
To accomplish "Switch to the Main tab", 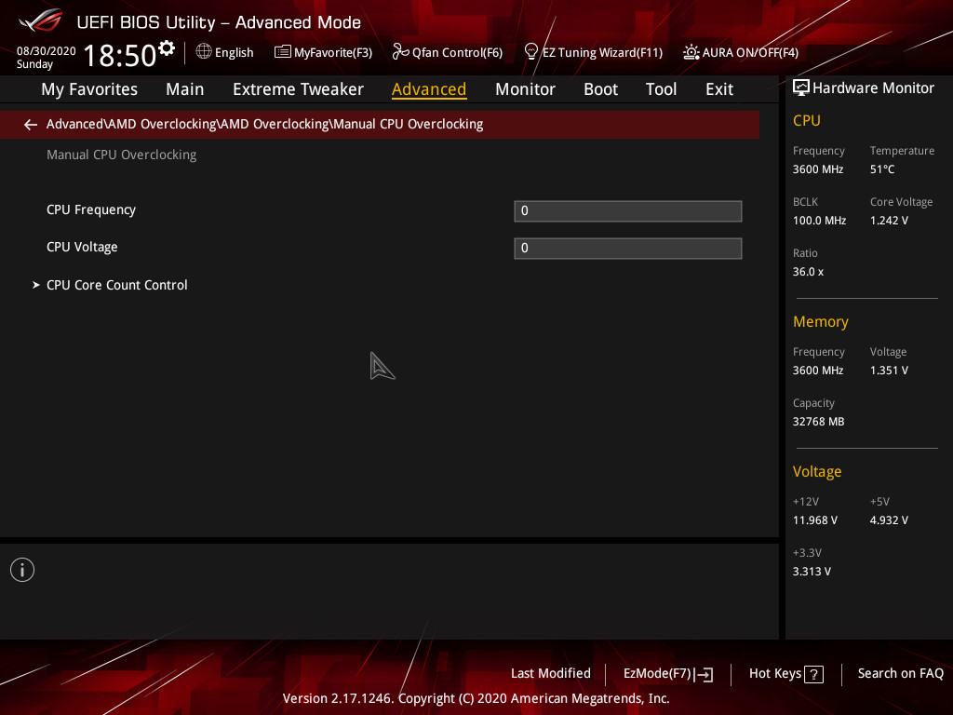I will coord(185,89).
